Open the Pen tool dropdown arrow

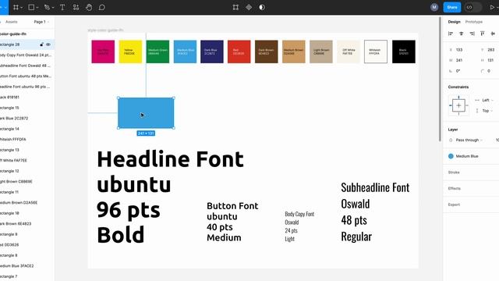point(53,8)
